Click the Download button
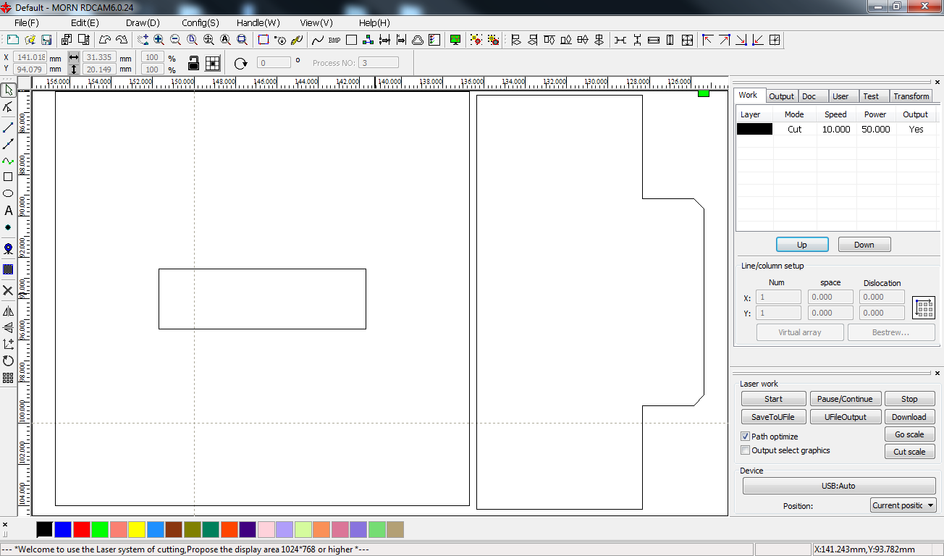944x556 pixels. click(x=909, y=417)
